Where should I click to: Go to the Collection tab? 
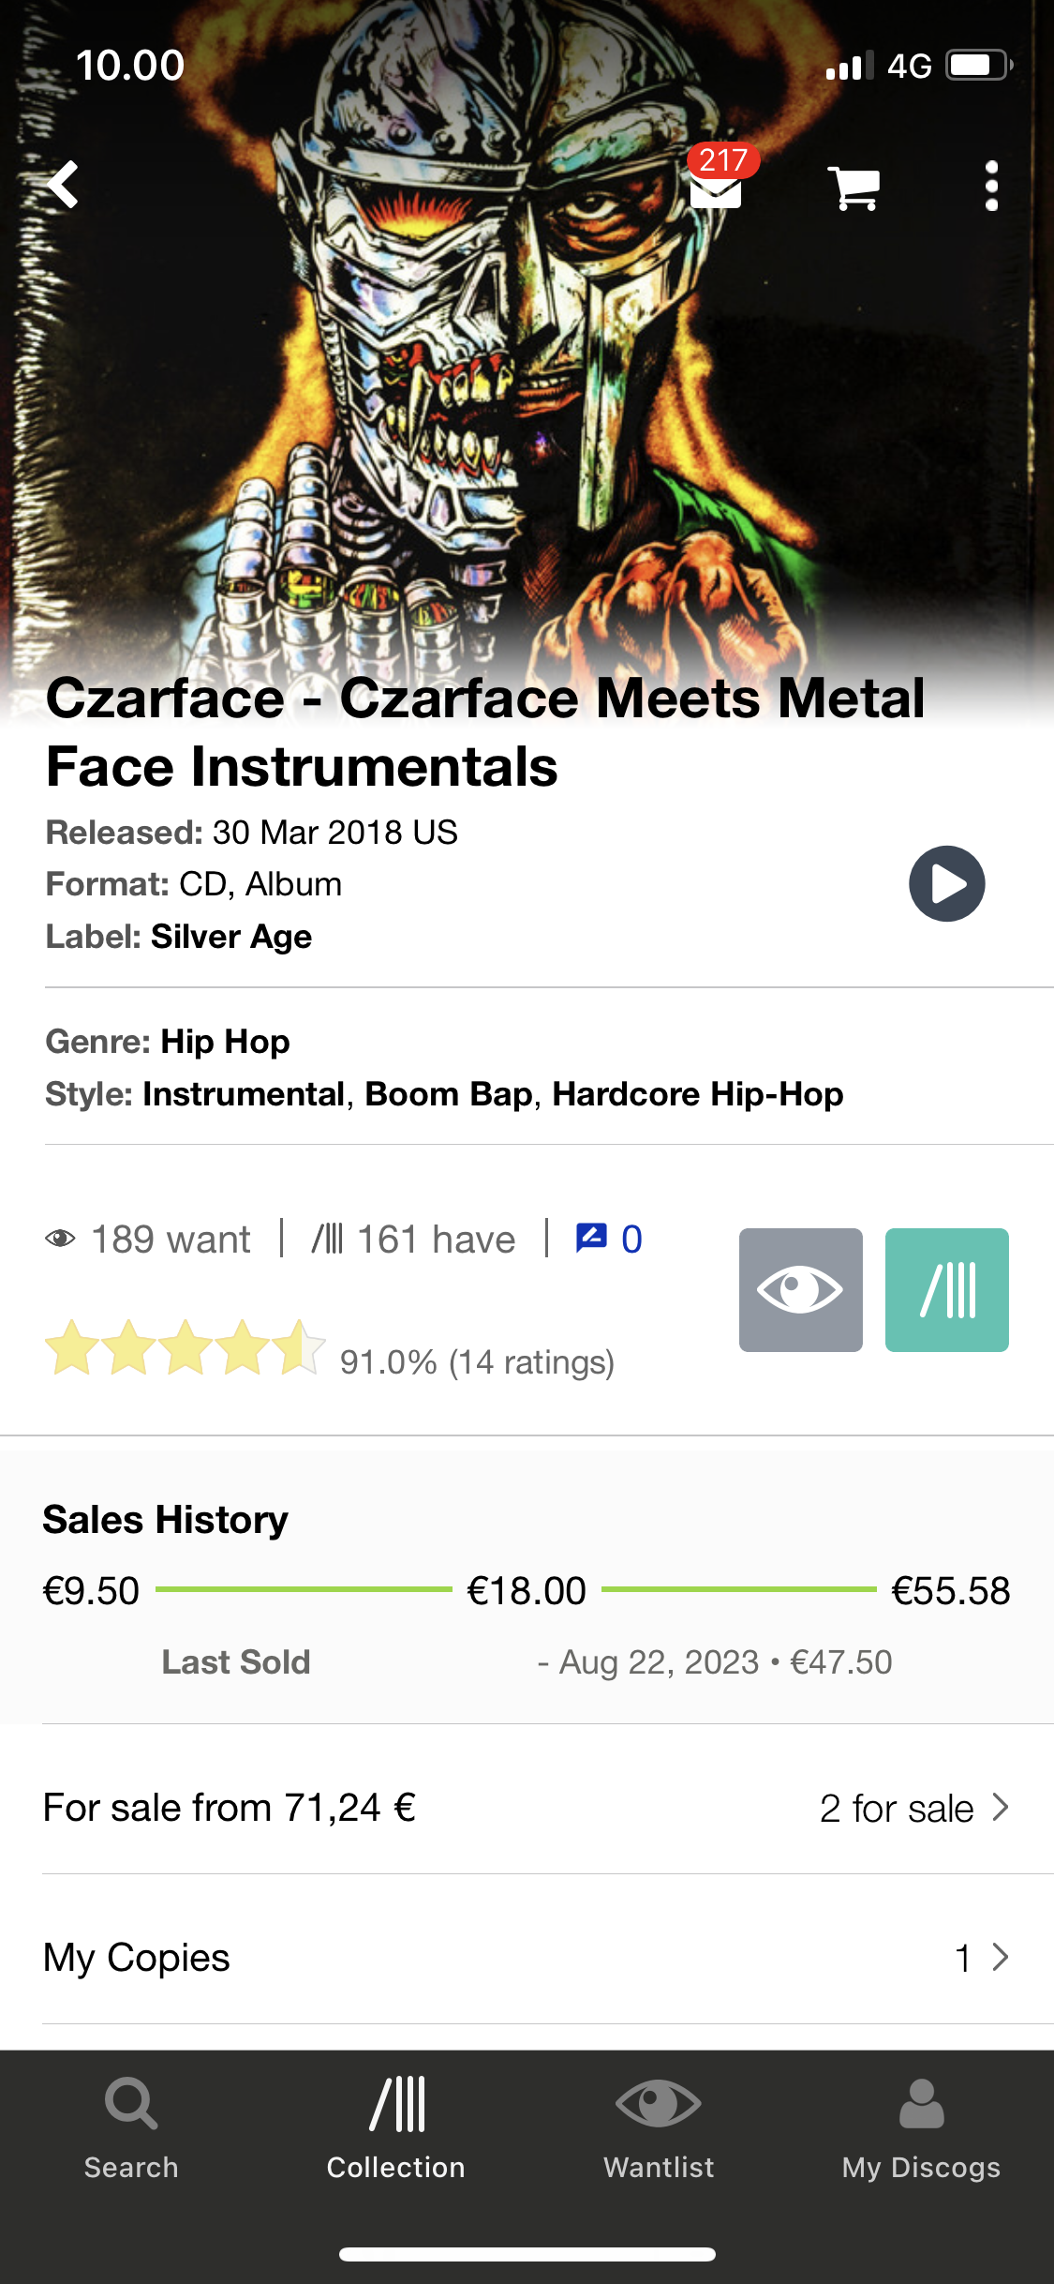(396, 2124)
